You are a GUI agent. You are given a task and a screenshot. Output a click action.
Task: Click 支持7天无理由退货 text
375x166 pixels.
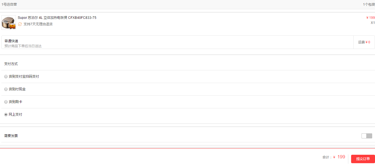coord(38,24)
